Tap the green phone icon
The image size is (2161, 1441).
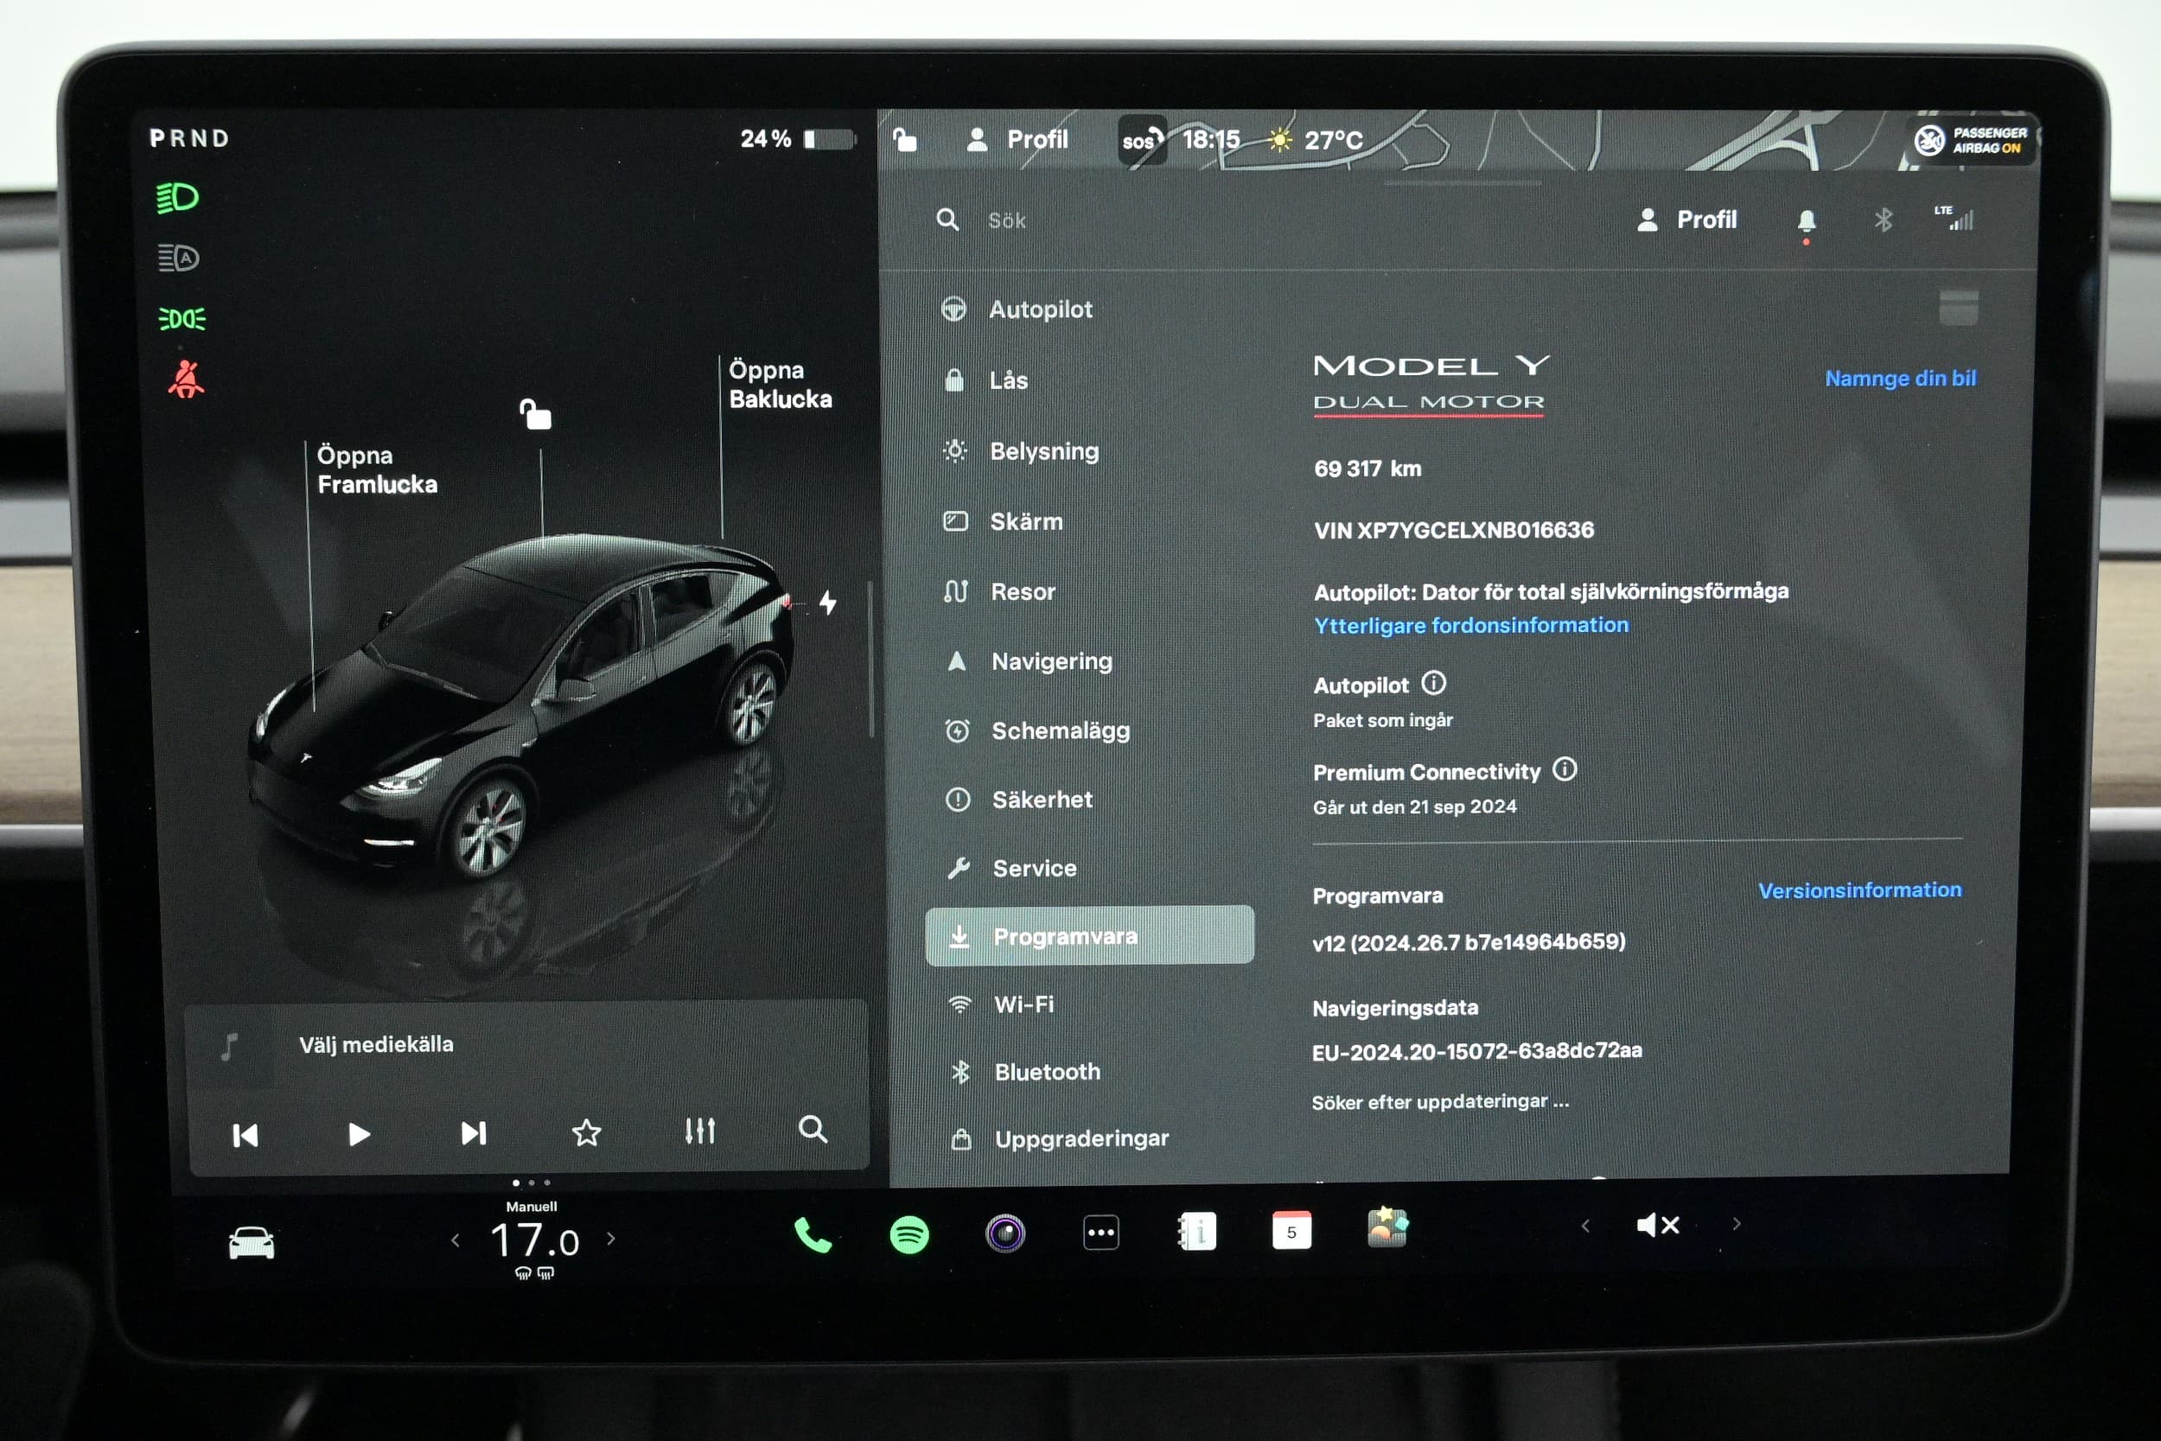[x=813, y=1234]
